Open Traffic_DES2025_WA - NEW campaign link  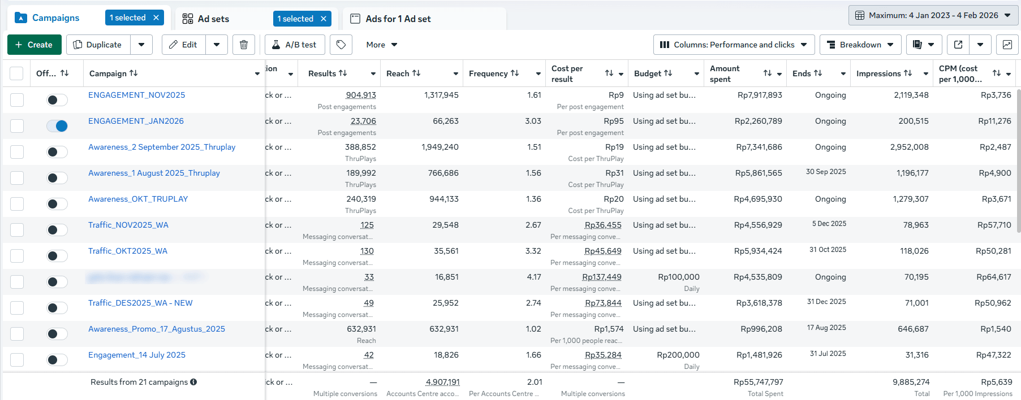140,303
